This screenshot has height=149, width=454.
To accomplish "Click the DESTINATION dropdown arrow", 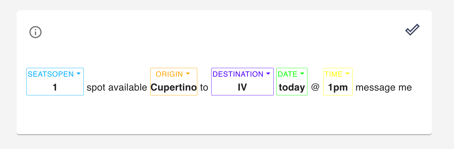I will coord(268,74).
